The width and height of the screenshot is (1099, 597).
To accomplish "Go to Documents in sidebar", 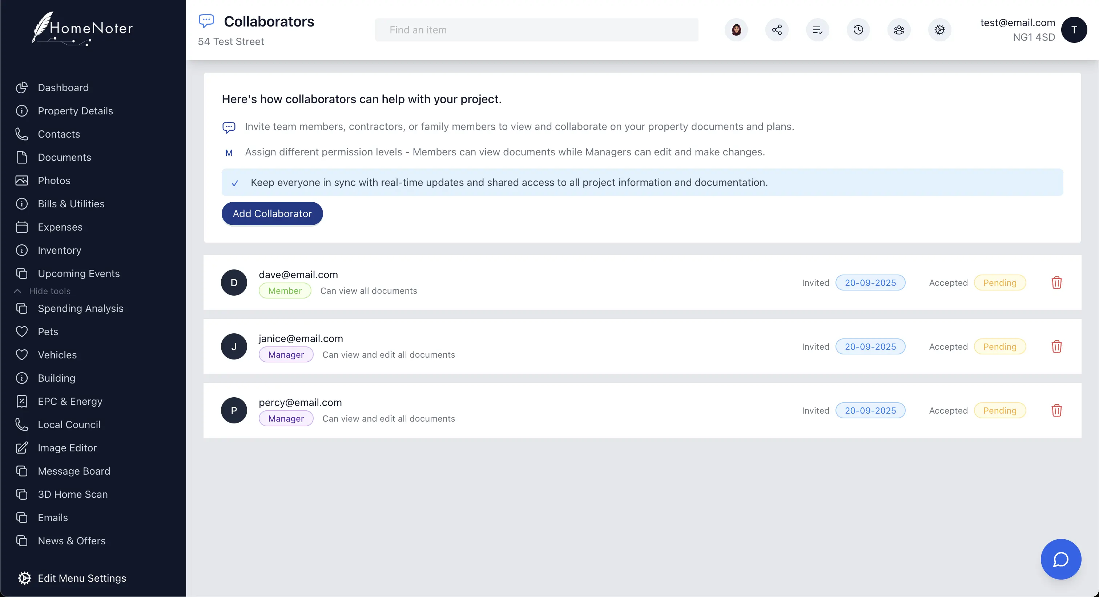I will 64,157.
